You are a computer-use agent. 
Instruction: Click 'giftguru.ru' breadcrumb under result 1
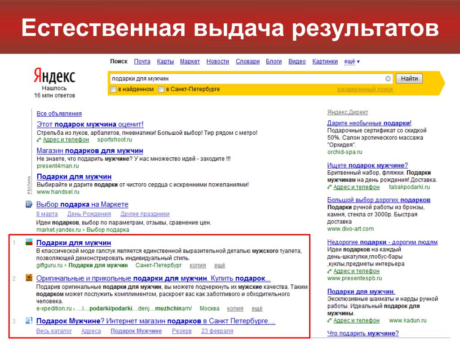click(x=49, y=265)
